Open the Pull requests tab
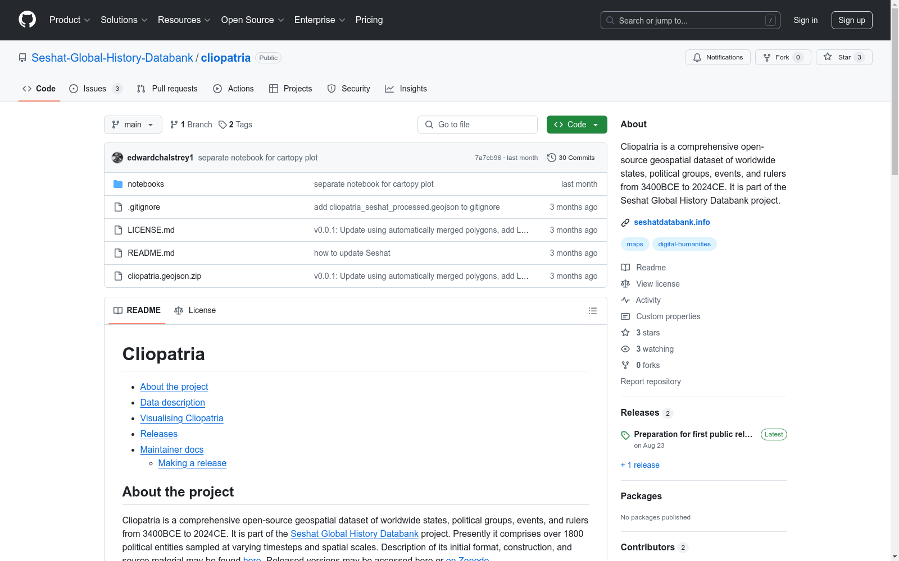This screenshot has width=899, height=561. [167, 89]
